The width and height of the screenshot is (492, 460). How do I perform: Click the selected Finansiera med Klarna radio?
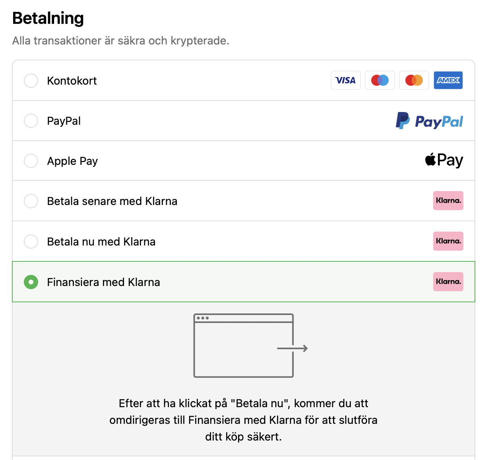(31, 282)
